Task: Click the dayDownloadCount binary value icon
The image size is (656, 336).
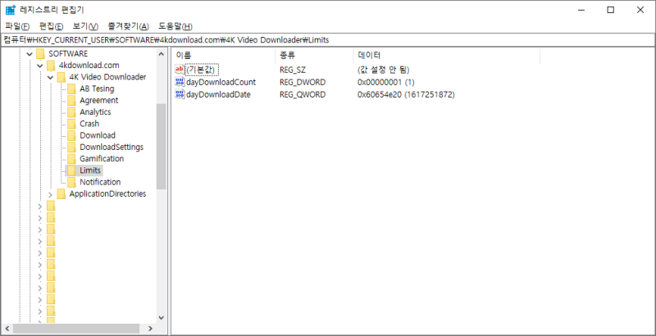Action: tap(180, 82)
